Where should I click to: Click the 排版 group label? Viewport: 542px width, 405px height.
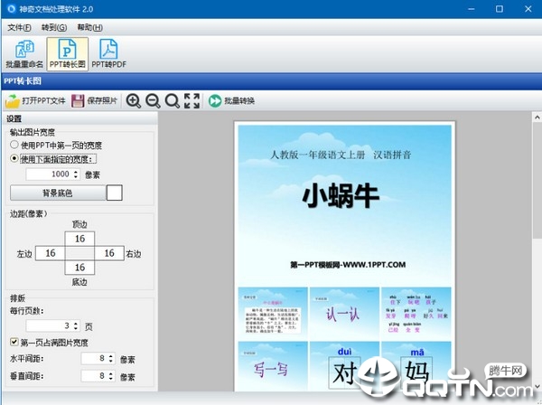click(x=17, y=298)
